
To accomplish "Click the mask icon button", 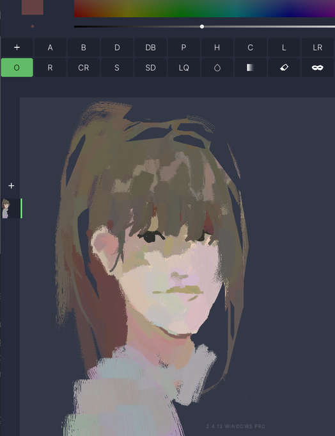I will click(318, 67).
